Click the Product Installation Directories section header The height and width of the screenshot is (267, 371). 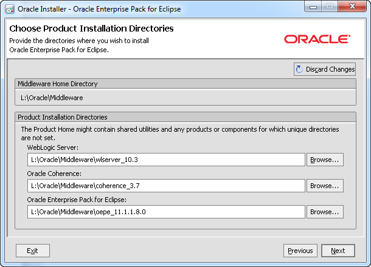tap(185, 117)
